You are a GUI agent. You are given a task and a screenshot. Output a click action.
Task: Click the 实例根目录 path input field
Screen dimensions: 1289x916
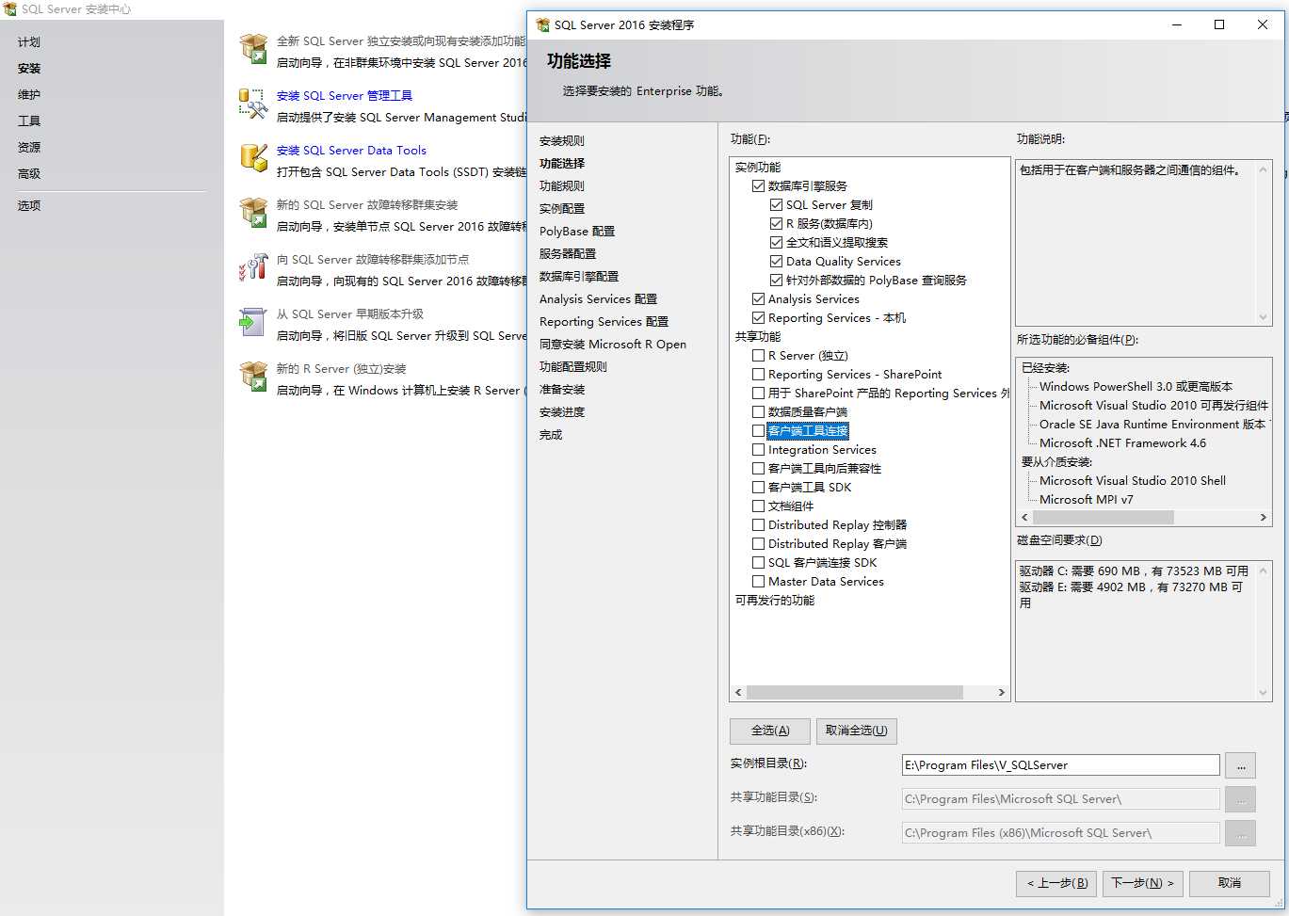[x=1061, y=765]
